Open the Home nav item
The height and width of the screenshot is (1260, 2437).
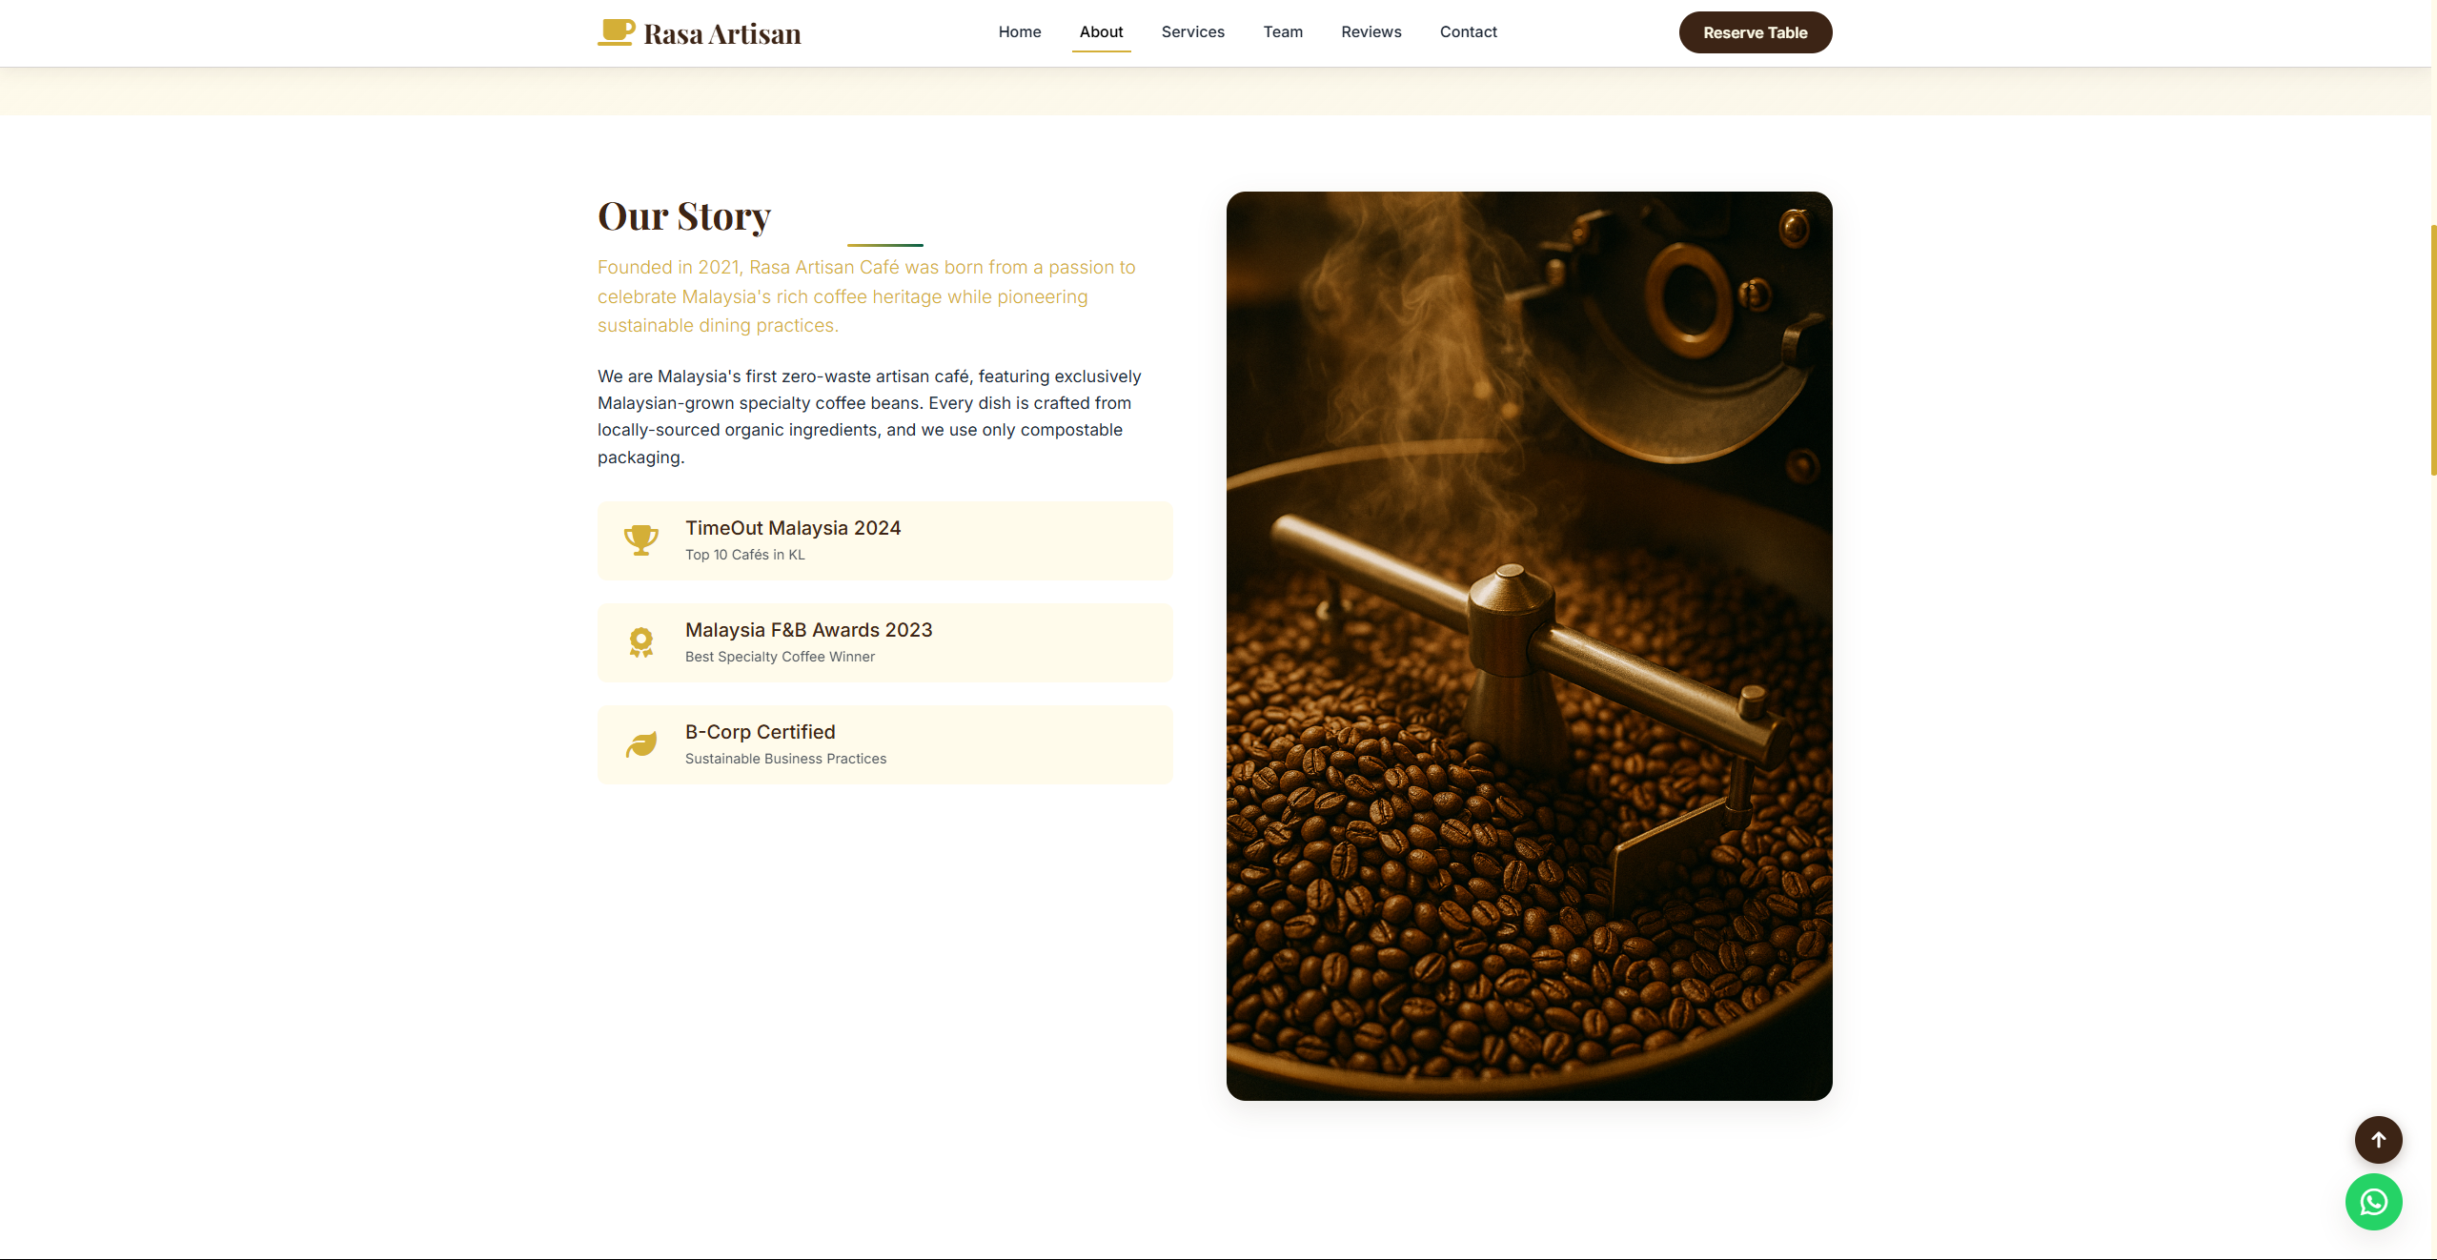click(x=1020, y=32)
